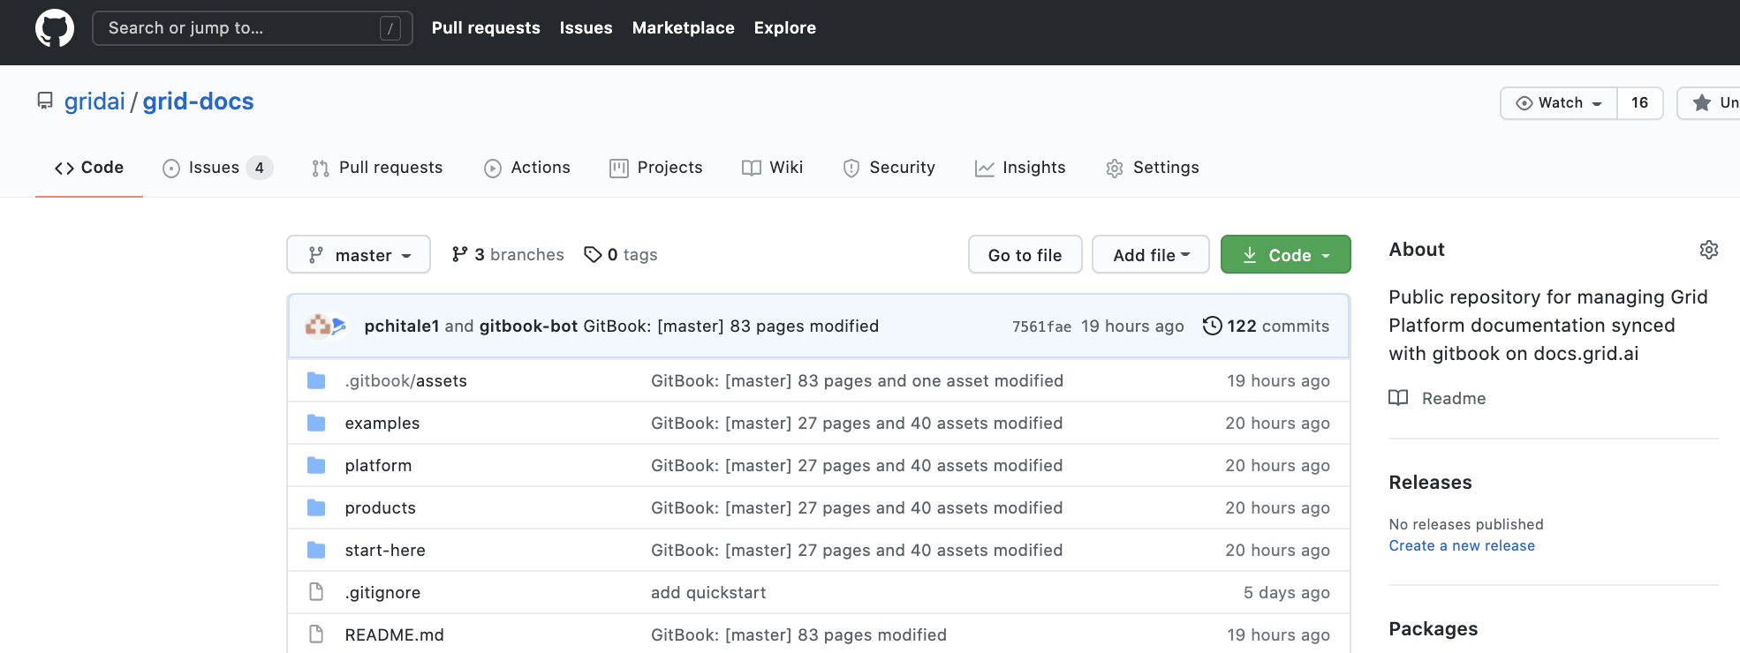Open the Watch notifications dropdown
The height and width of the screenshot is (653, 1740).
click(1559, 103)
